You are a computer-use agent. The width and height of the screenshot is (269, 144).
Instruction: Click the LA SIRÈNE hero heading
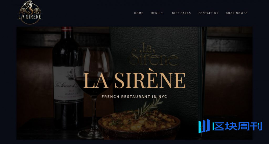[134, 81]
